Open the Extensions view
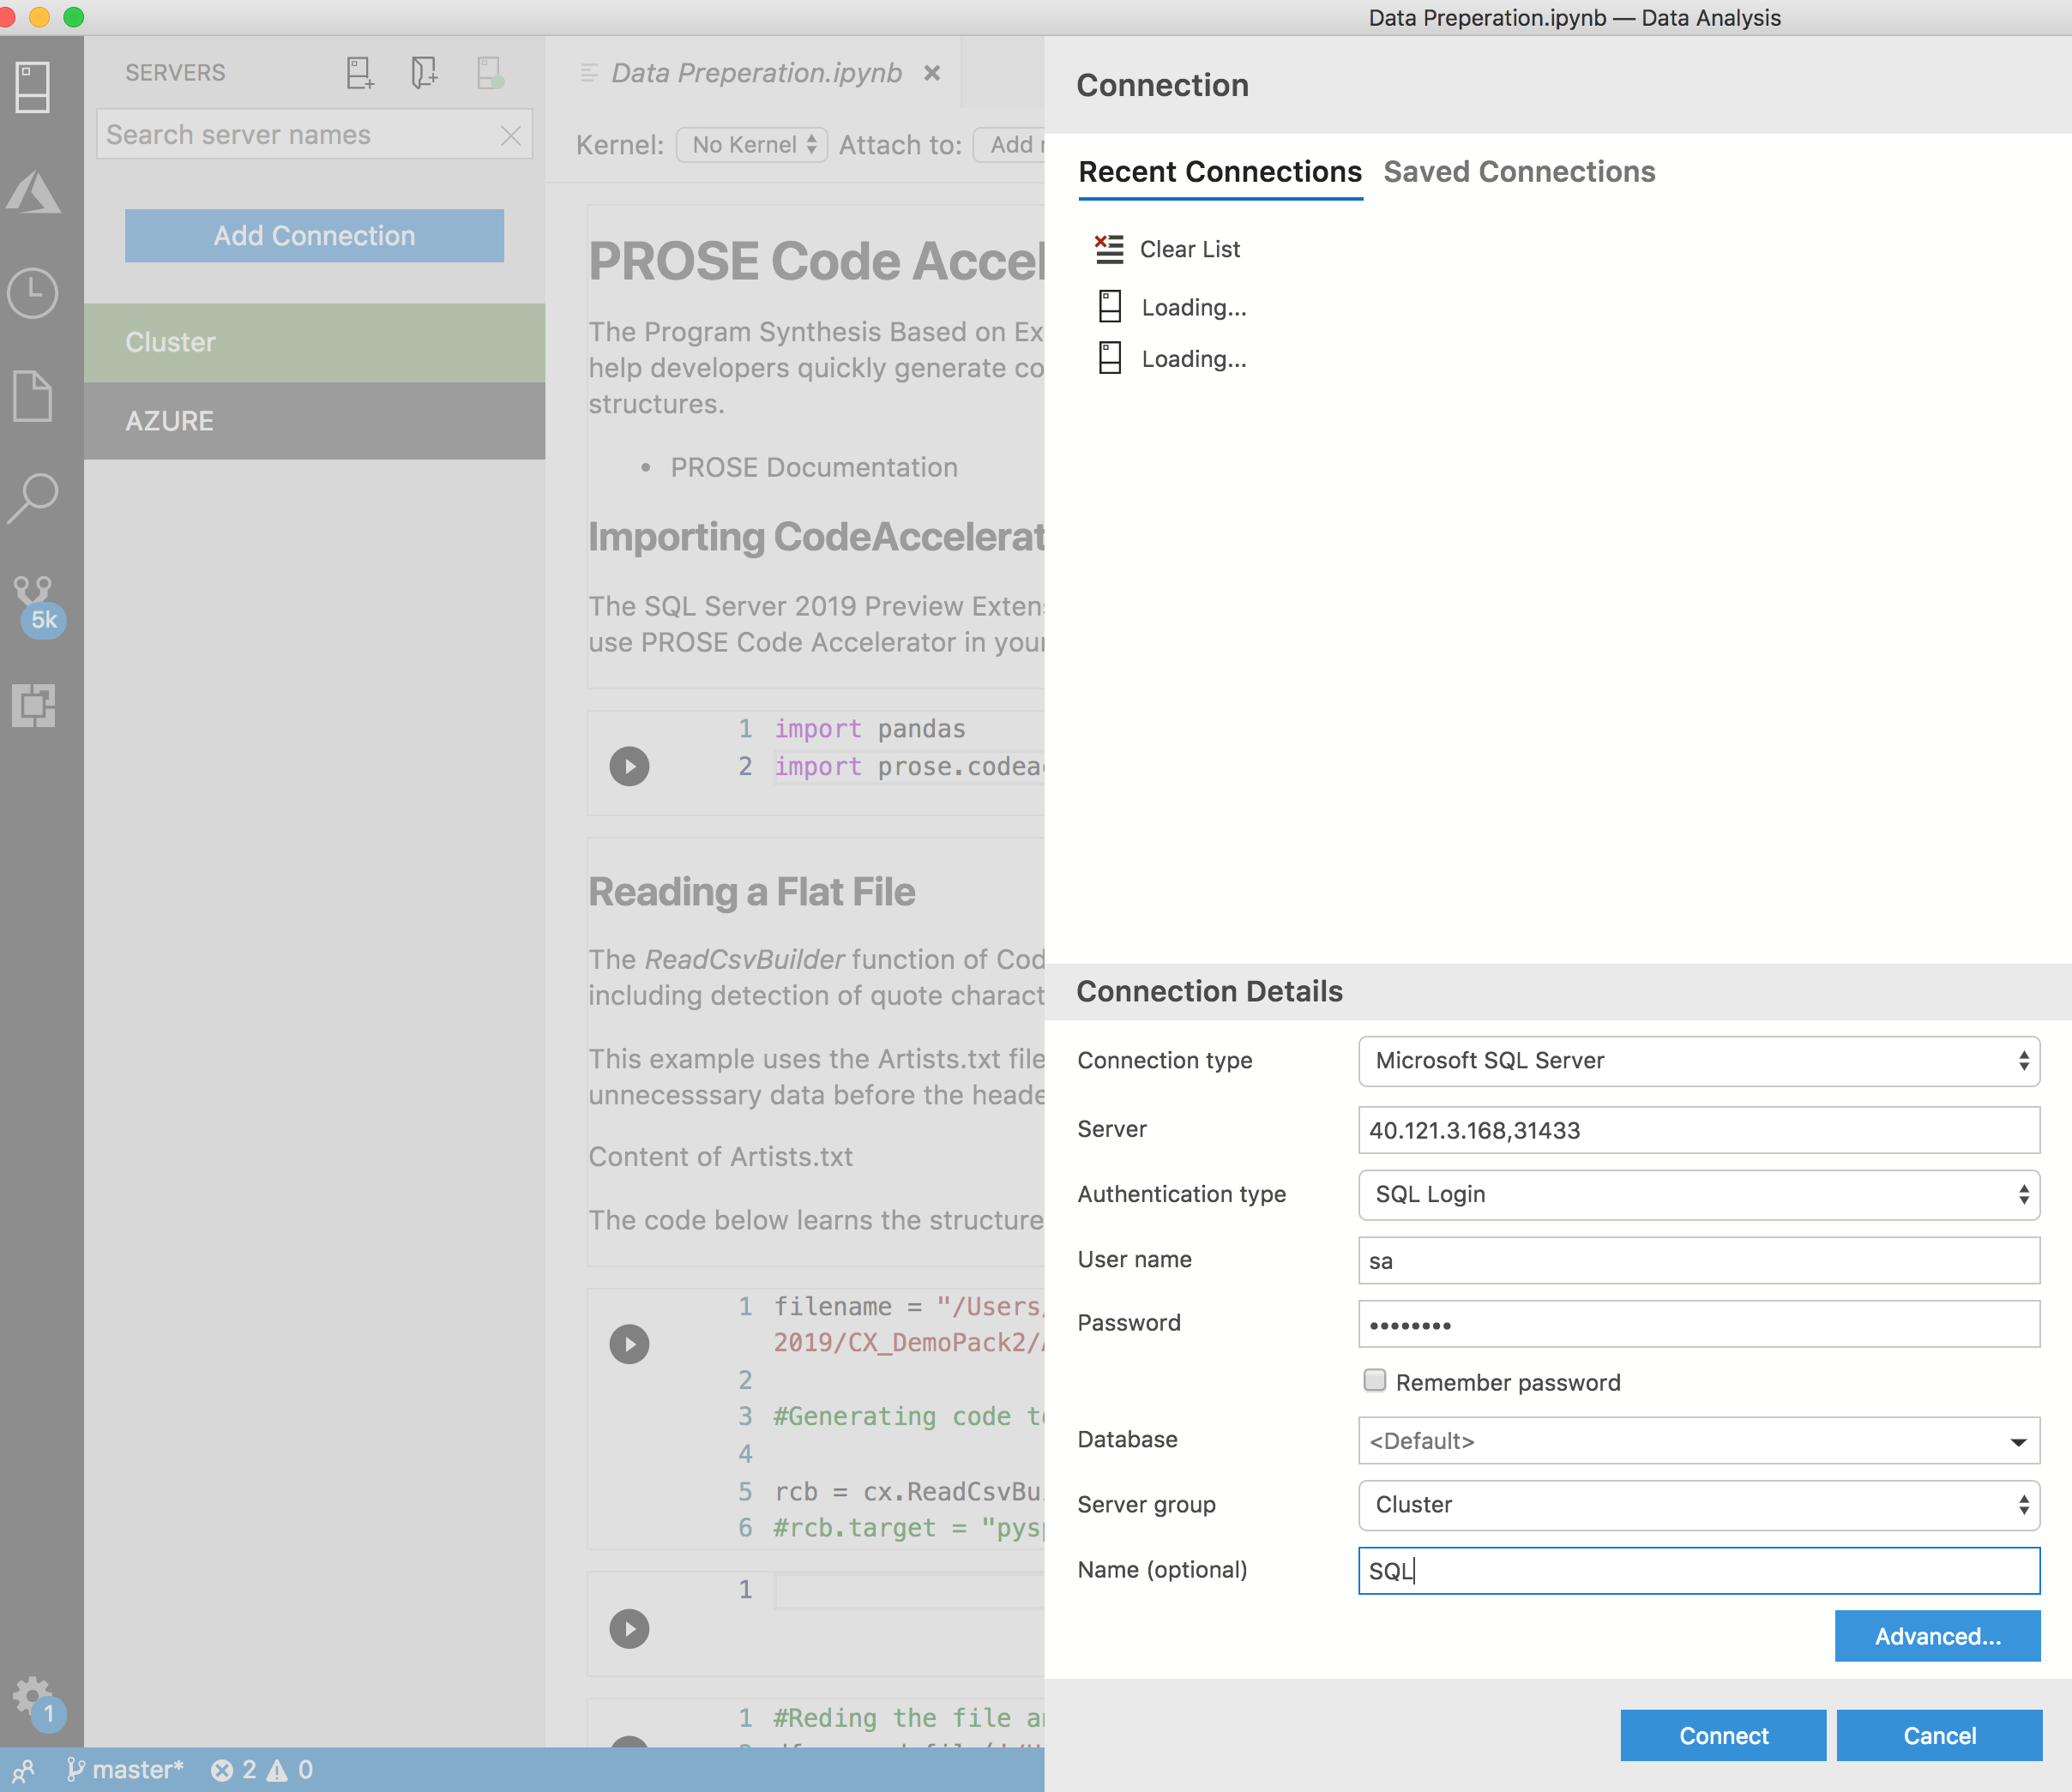The width and height of the screenshot is (2072, 1792). tap(33, 707)
